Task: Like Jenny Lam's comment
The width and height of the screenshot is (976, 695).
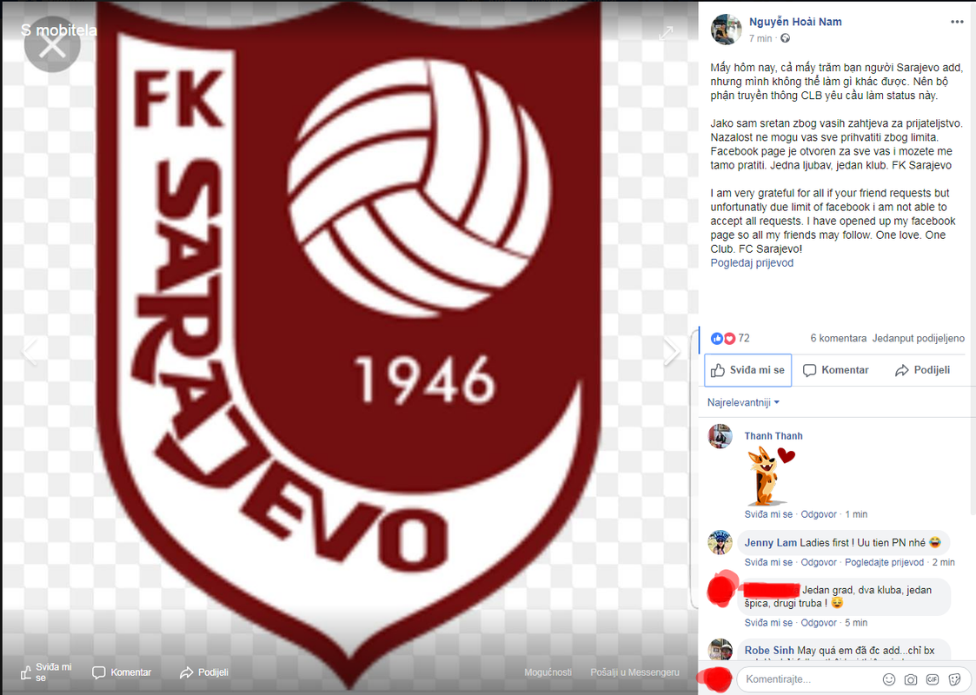Action: click(x=768, y=562)
